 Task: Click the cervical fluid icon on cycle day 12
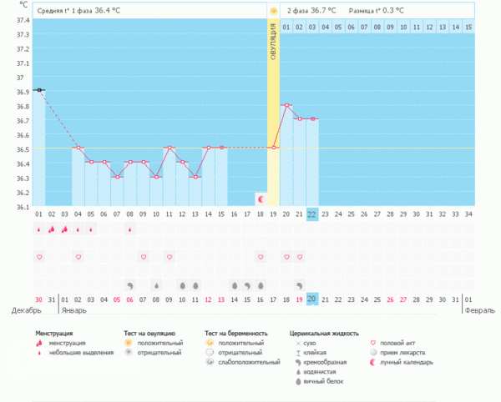(182, 284)
